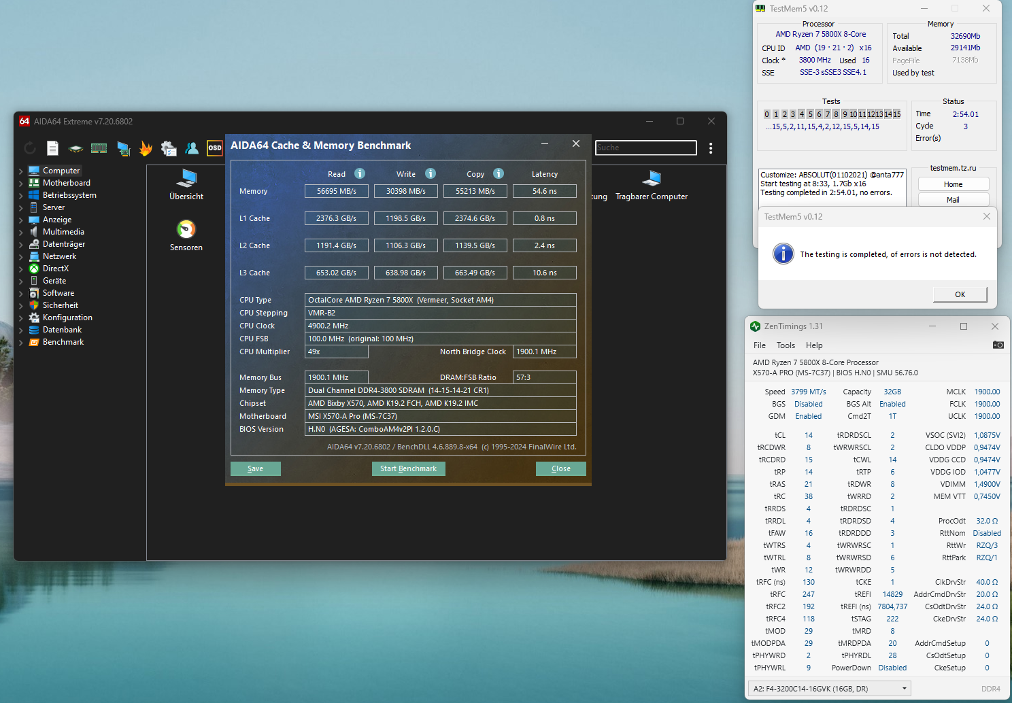Select Motherboard in the AIDA64 tree
This screenshot has width=1012, height=703.
(x=67, y=183)
